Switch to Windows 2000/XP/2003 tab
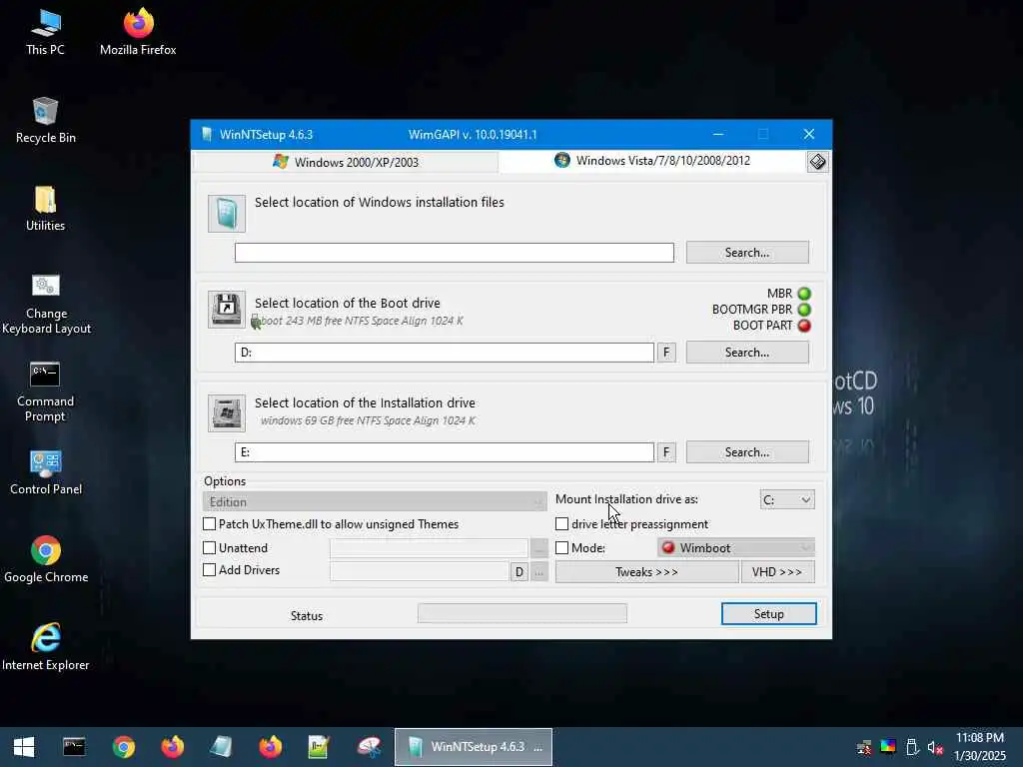Screen dimensions: 1023x767 pyautogui.click(x=346, y=162)
